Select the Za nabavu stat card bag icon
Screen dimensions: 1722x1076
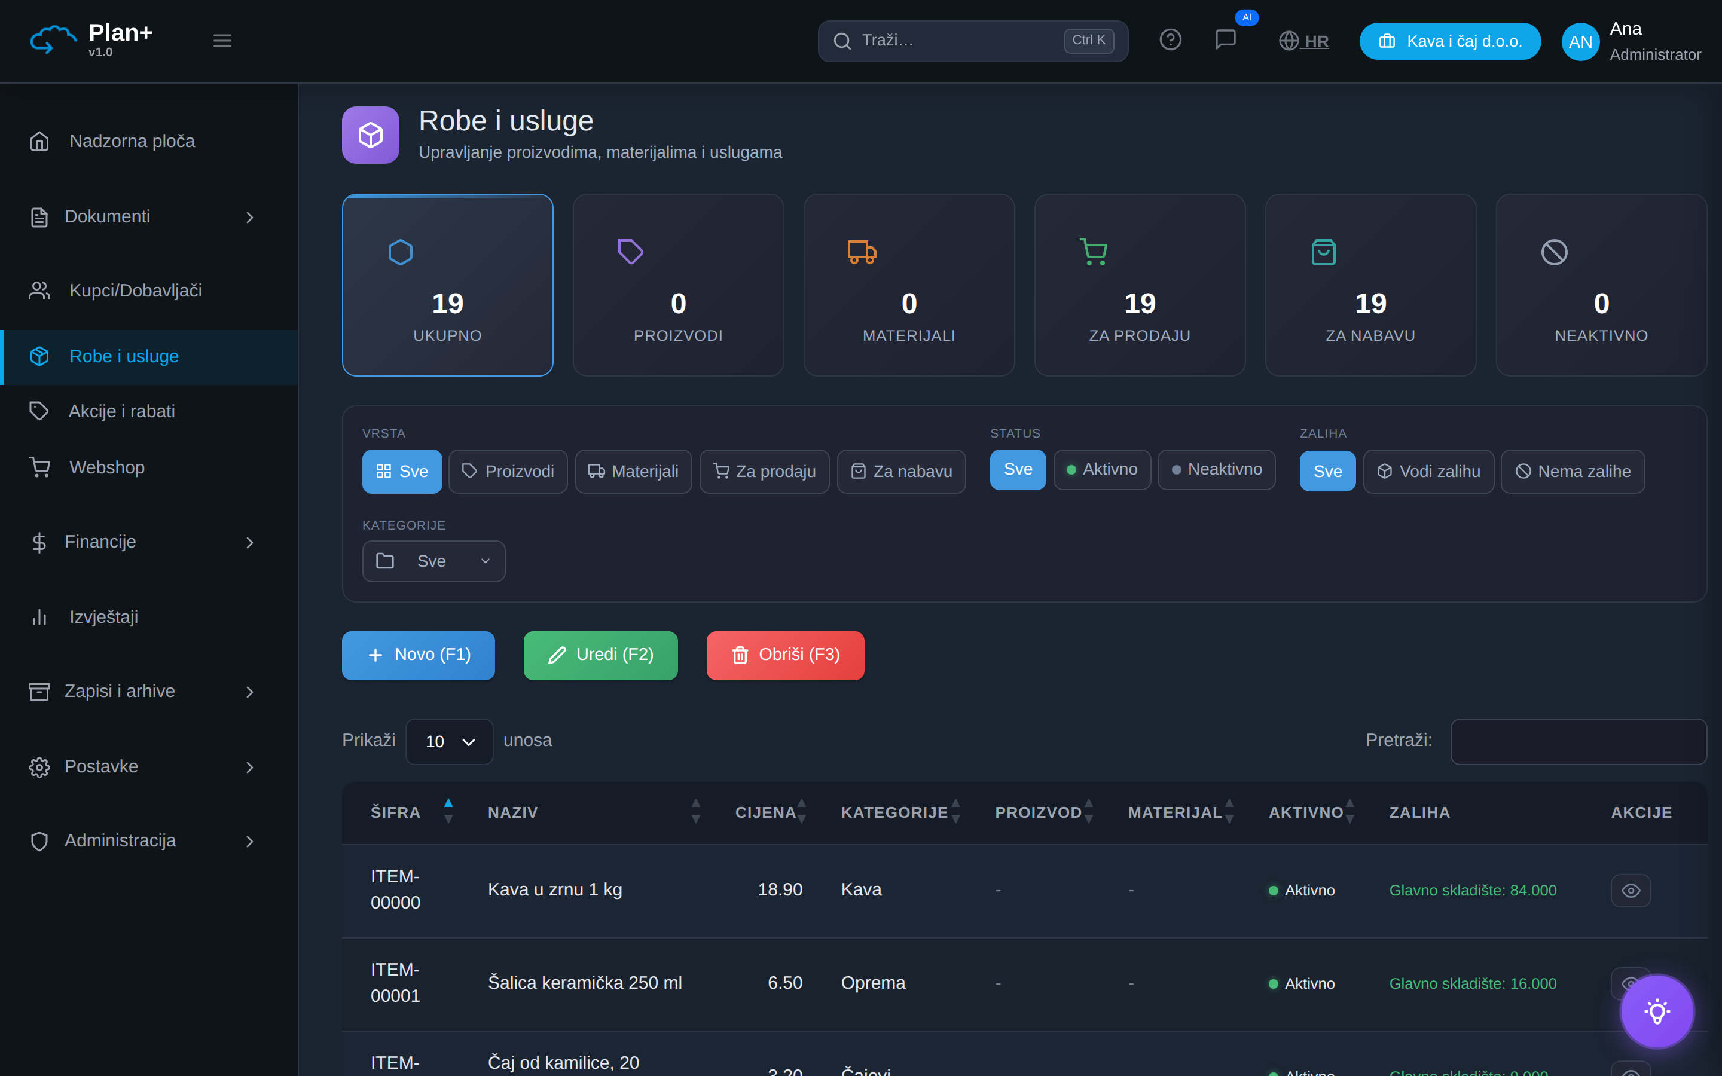point(1324,252)
